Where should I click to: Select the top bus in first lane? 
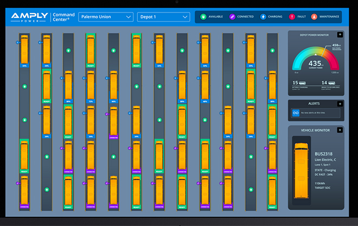[x=24, y=50]
